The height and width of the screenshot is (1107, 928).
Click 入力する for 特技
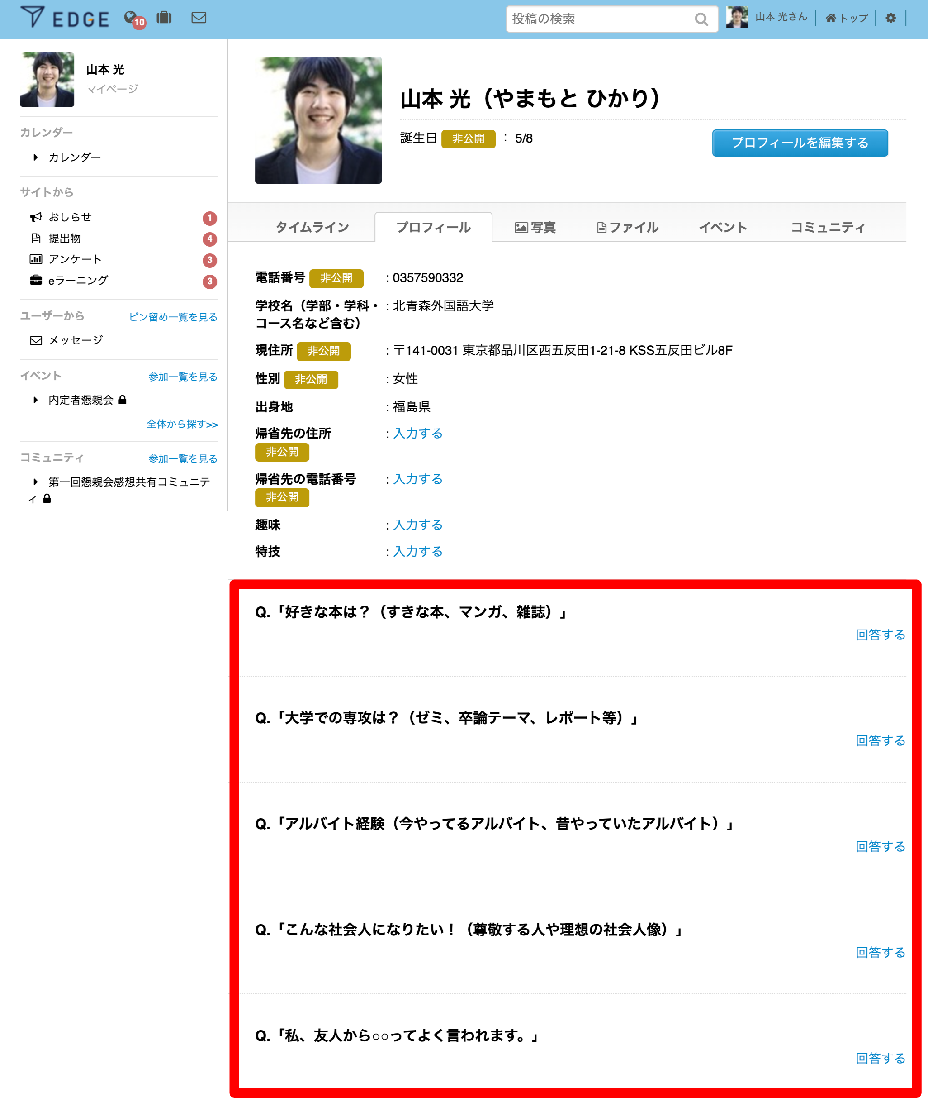(418, 551)
